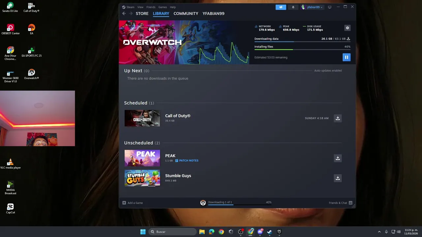This screenshot has height=237, width=422.
Task: Open CapCut desktop shortcut
Action: [x=10, y=209]
